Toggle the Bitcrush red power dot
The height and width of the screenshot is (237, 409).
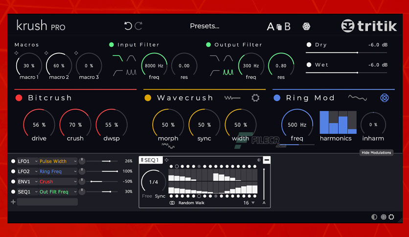[19, 98]
